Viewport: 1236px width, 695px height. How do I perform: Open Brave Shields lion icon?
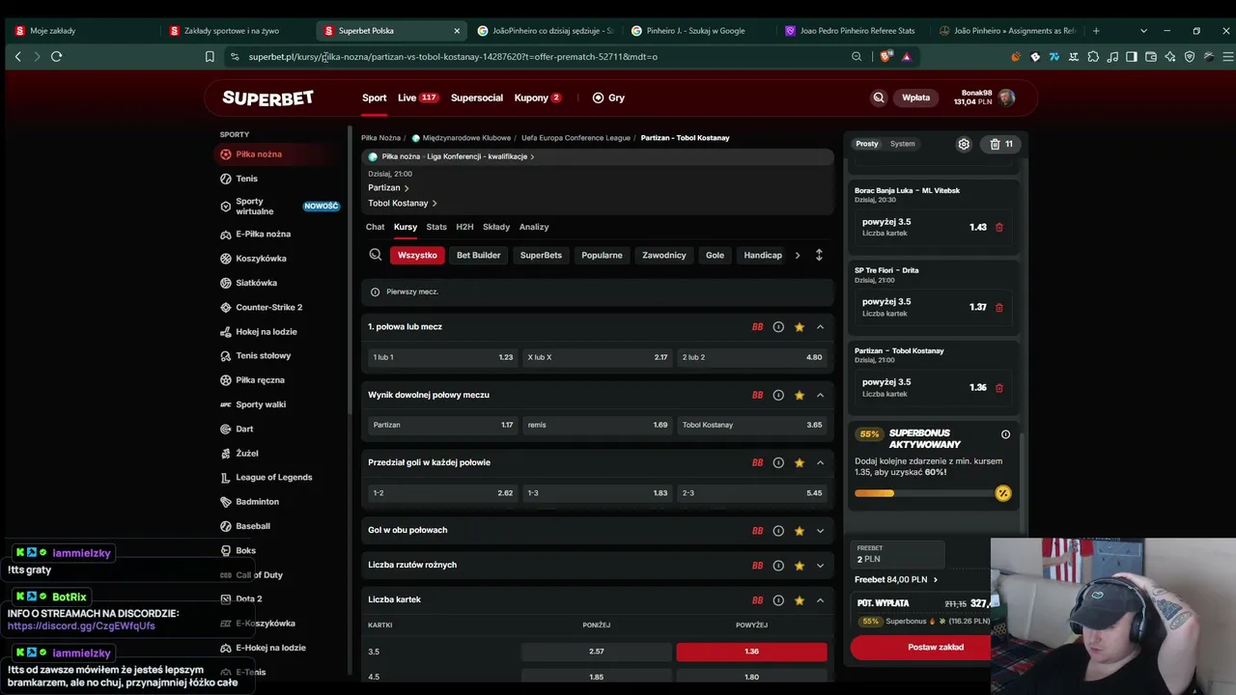click(885, 57)
